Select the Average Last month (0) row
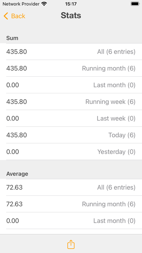The height and width of the screenshot is (253, 142). coord(71,221)
